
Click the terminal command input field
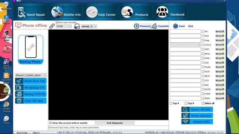pos(108,128)
